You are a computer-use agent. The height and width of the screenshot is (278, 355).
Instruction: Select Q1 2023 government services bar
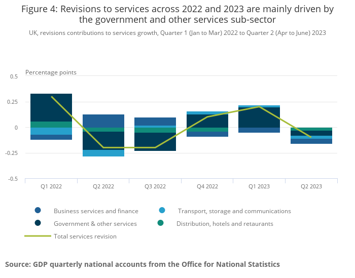tap(259, 117)
